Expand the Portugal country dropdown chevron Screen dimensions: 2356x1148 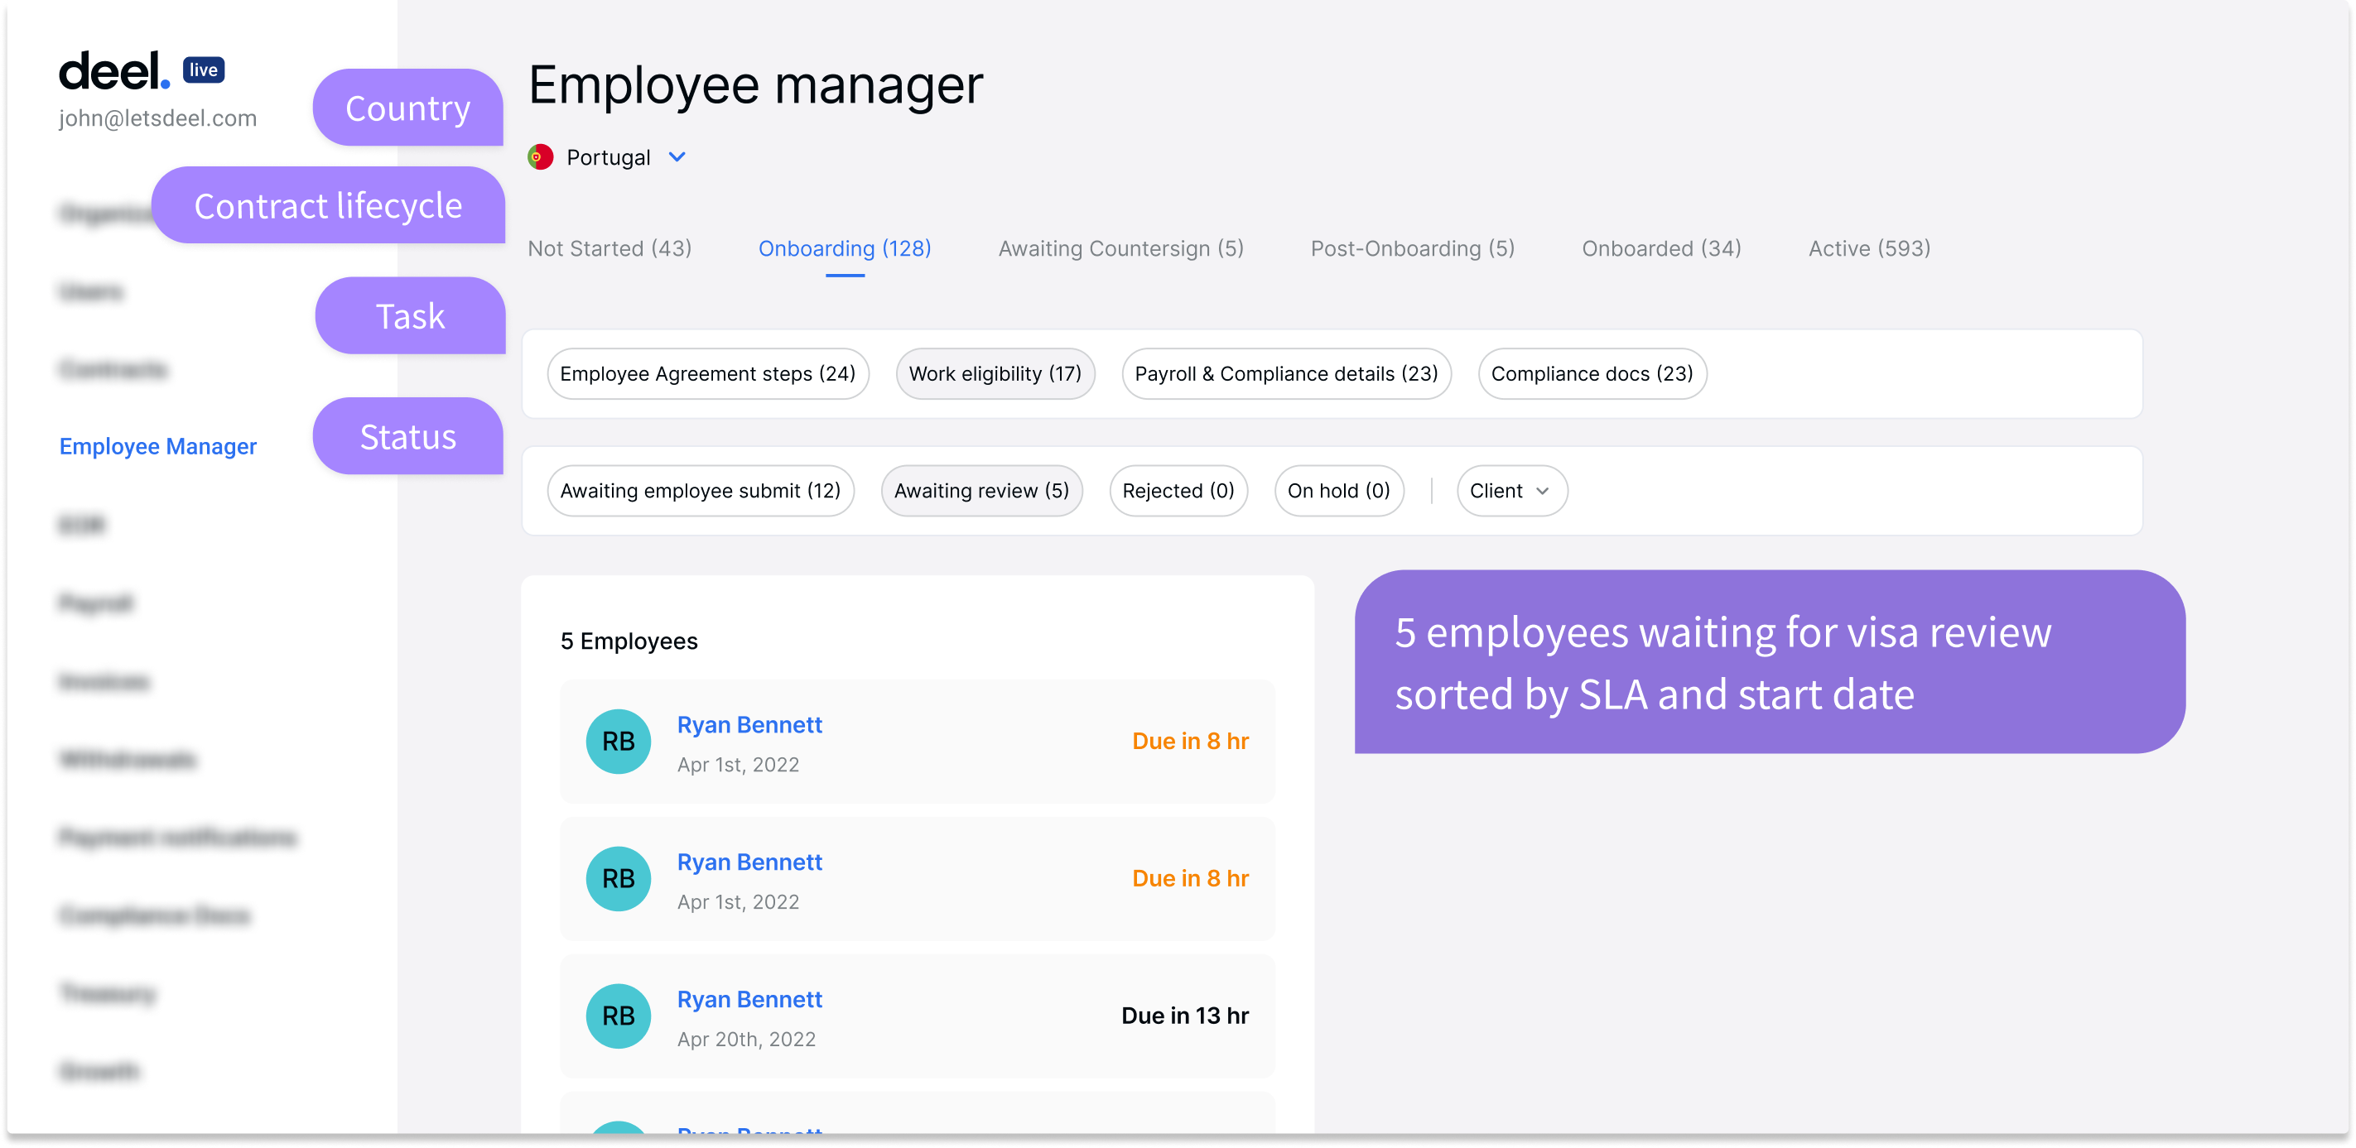(x=677, y=157)
